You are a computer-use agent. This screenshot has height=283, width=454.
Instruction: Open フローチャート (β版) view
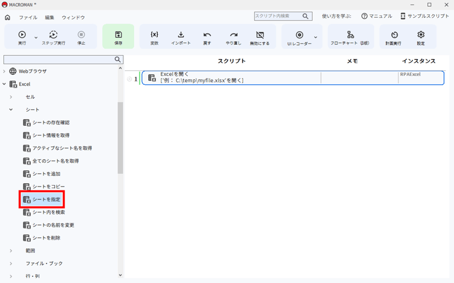click(x=350, y=38)
